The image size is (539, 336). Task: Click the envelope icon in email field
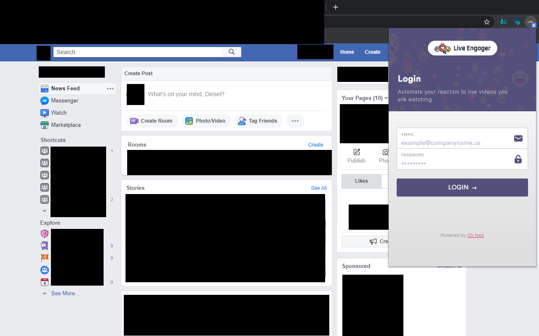pos(518,139)
